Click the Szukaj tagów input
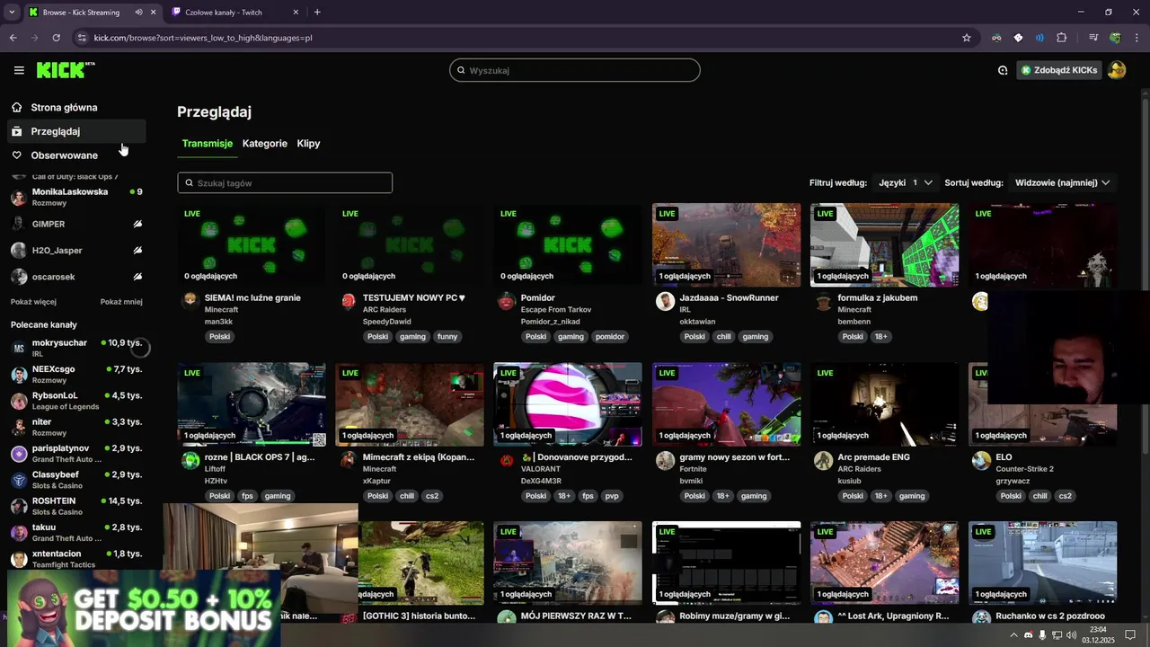This screenshot has width=1150, height=647. [285, 183]
